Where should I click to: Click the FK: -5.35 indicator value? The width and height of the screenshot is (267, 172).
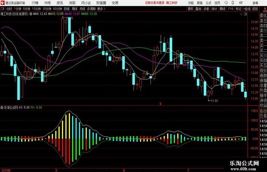tap(36, 108)
